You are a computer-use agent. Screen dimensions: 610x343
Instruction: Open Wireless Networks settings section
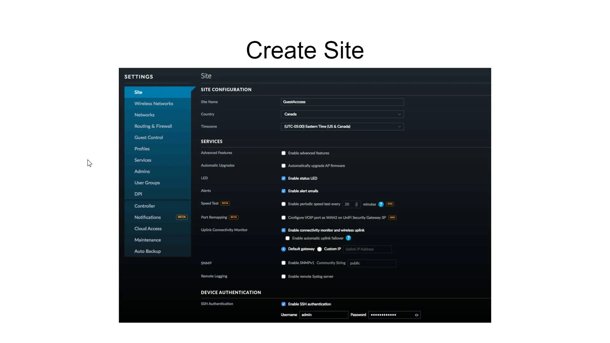(x=153, y=104)
